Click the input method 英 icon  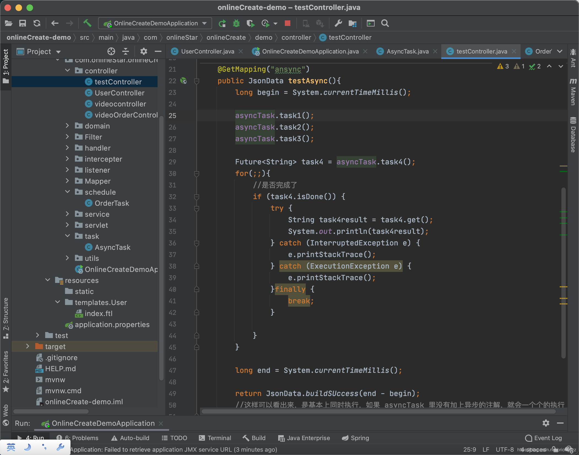coord(11,447)
